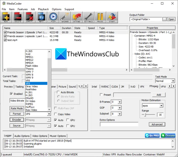Screen dimensions: 178x157
Task: Uncheck the test.mp4 file checkbox
Action: [x=5, y=40]
